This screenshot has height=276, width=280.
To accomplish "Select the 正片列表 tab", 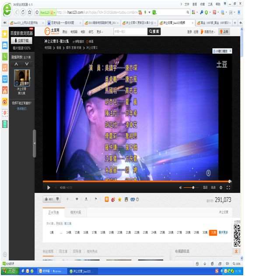I will [53, 213].
